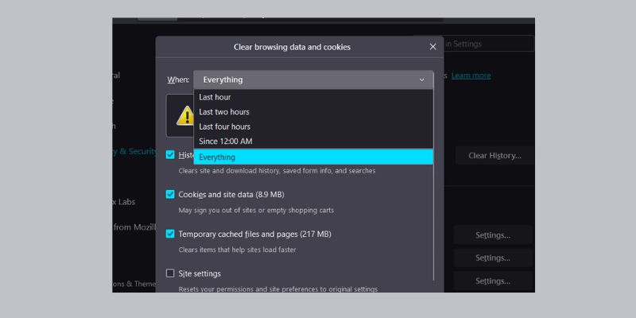Image resolution: width=636 pixels, height=318 pixels.
Task: Enable the Site settings checkbox
Action: (170, 273)
